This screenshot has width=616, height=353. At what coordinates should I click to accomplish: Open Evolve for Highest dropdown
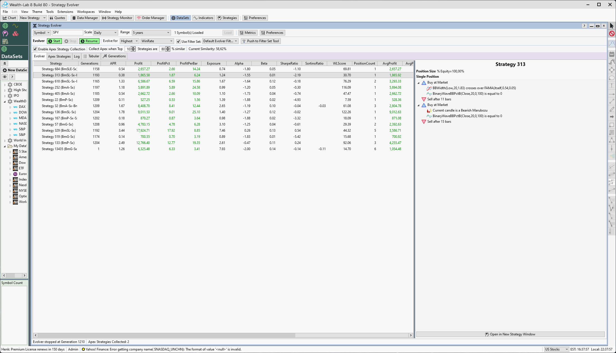129,41
